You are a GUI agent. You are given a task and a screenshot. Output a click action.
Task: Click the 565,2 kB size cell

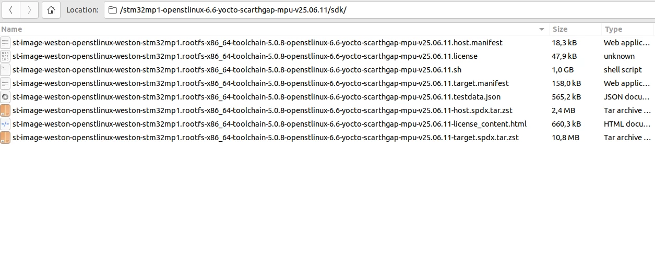(566, 97)
